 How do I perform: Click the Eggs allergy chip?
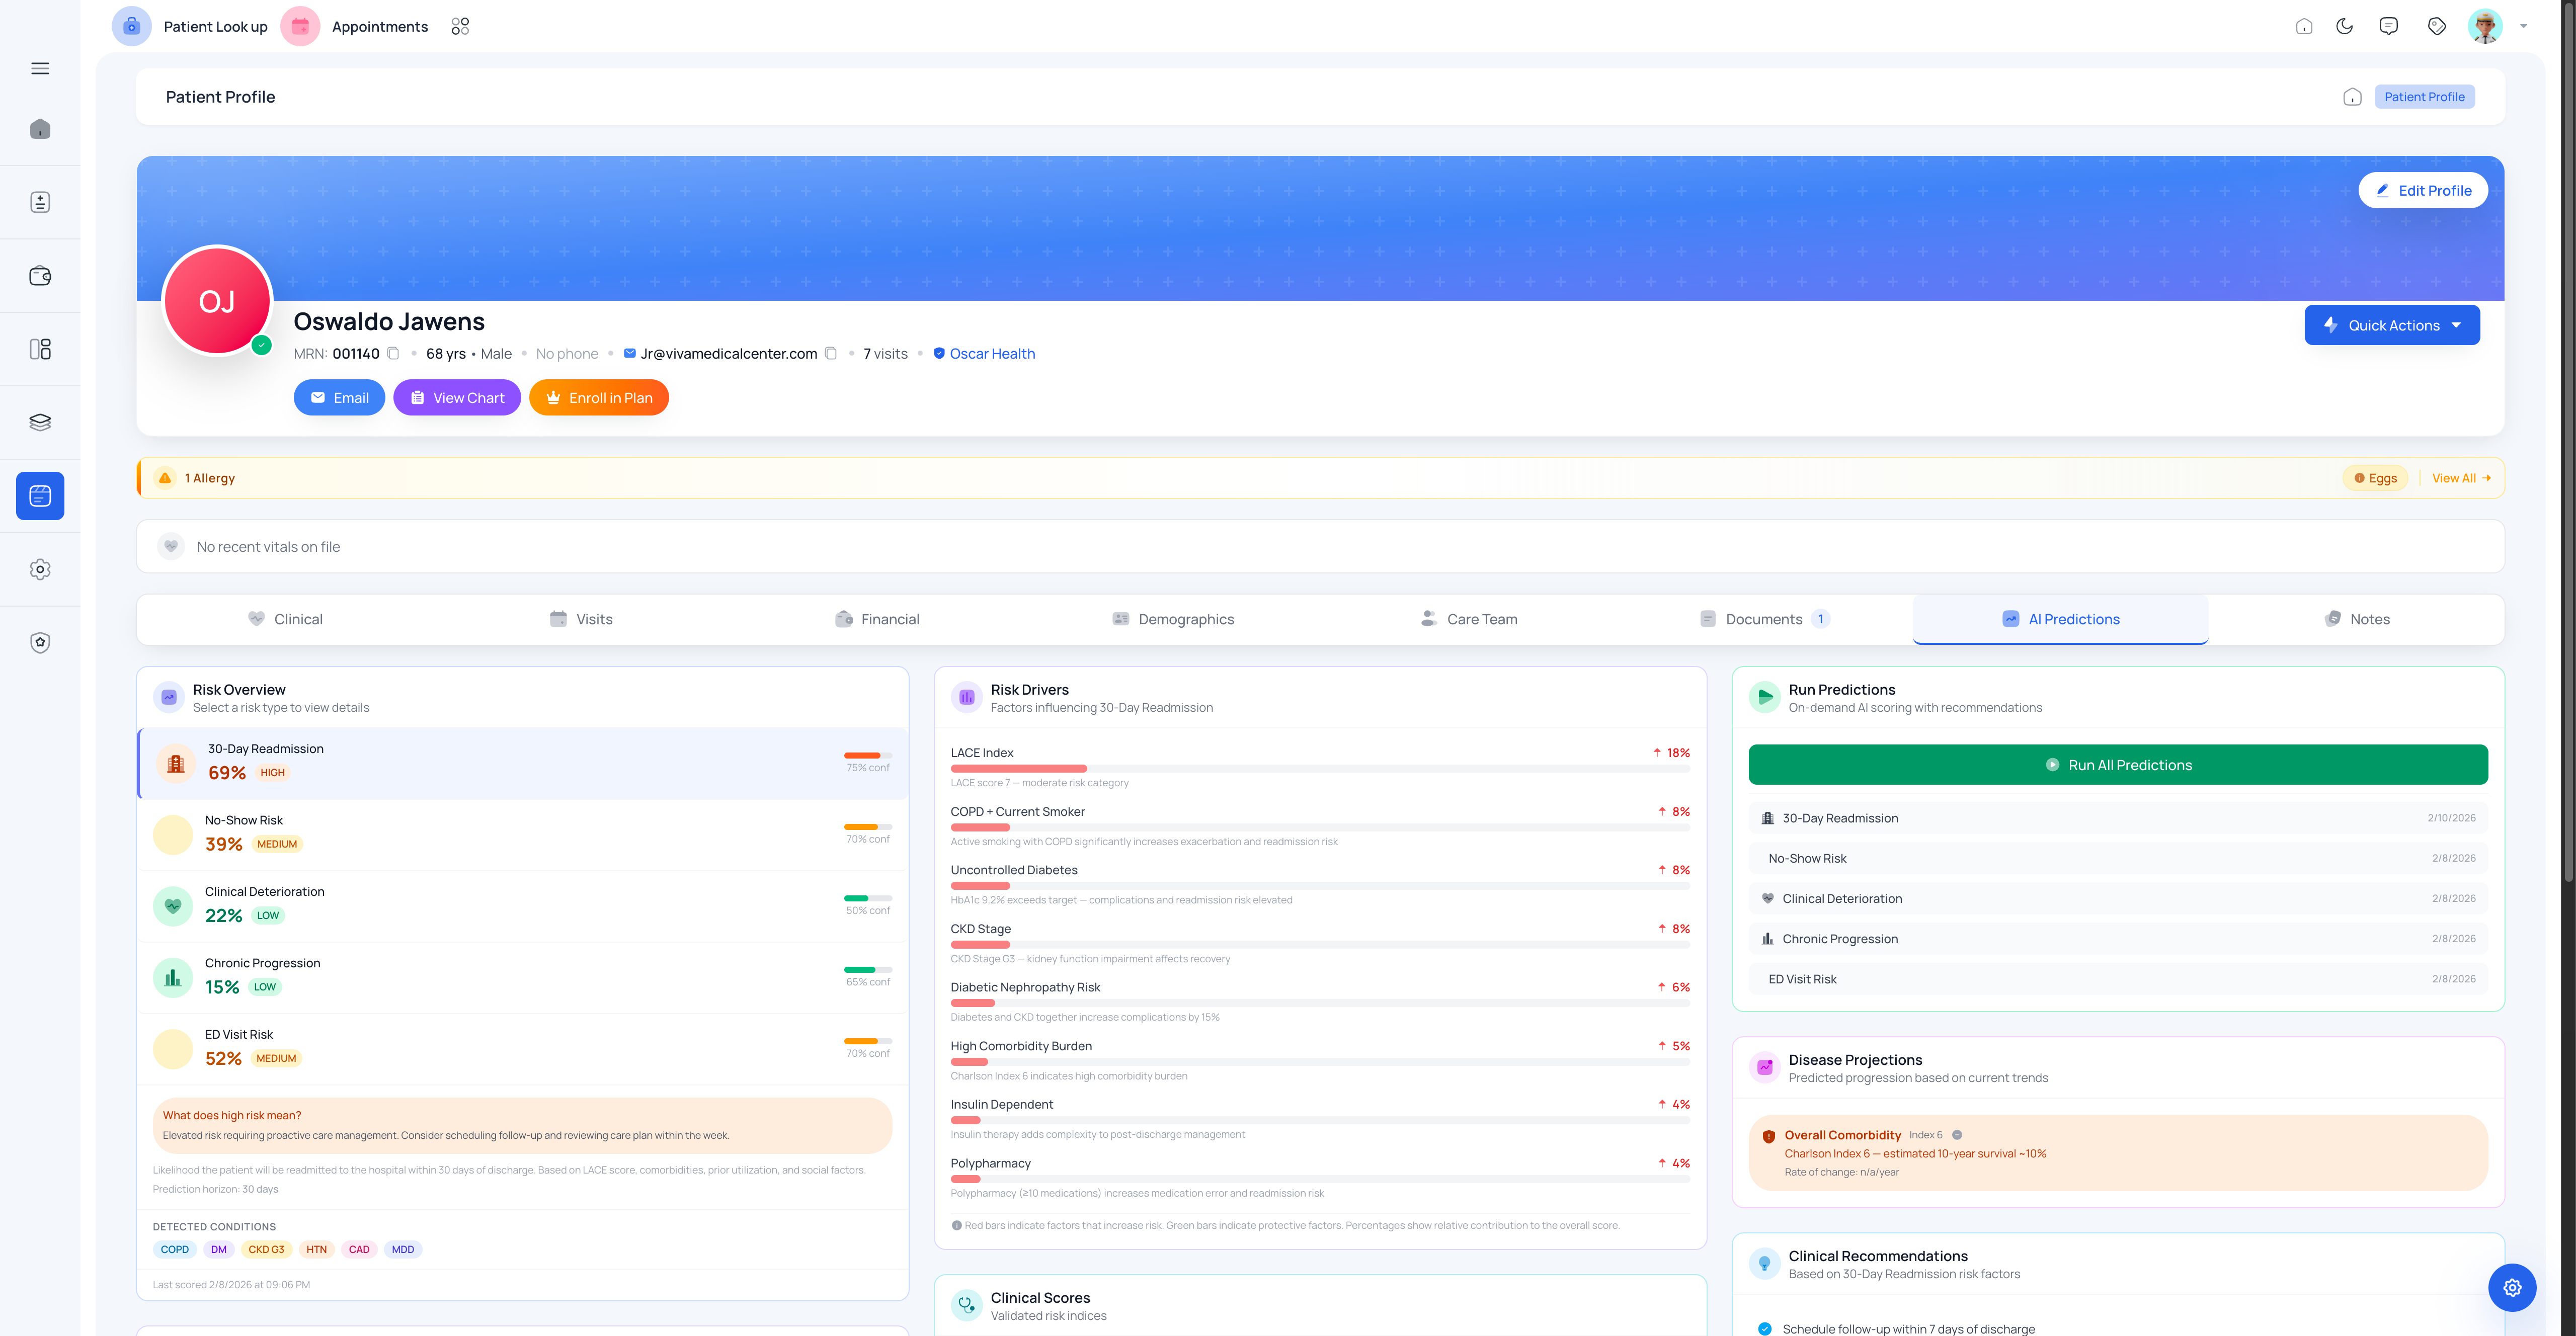2376,478
